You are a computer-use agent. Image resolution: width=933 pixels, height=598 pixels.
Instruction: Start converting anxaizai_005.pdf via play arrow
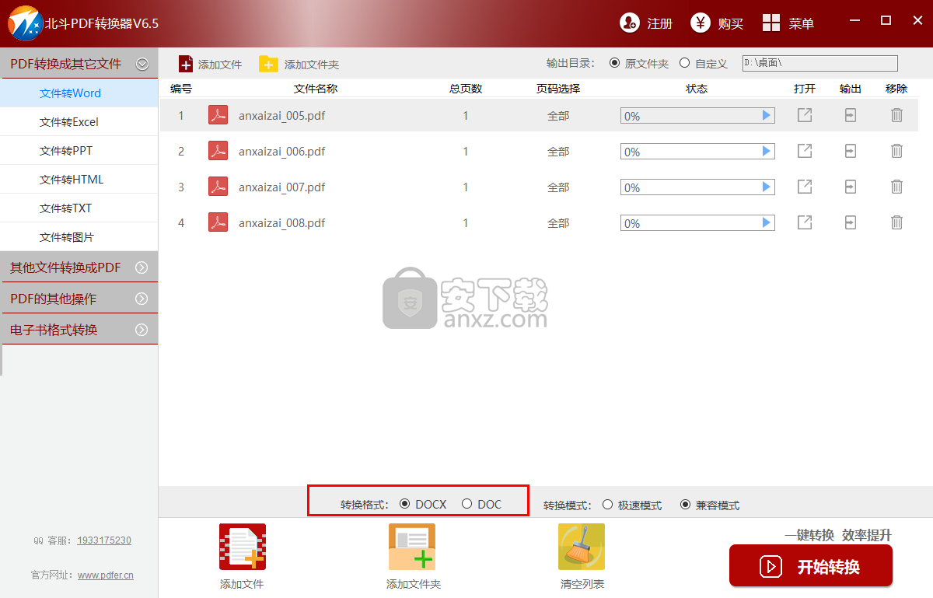point(767,116)
